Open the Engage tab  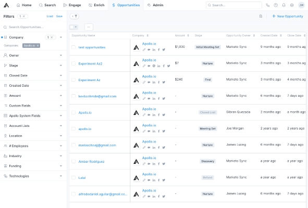click(x=72, y=5)
